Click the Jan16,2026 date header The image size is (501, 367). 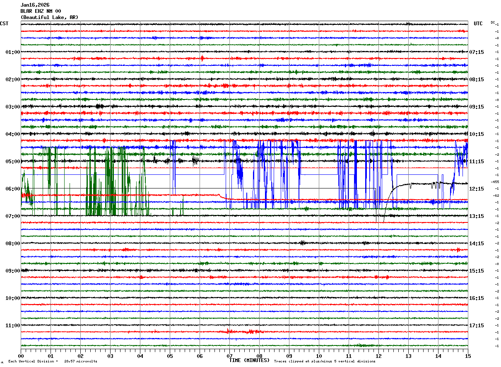(35, 5)
